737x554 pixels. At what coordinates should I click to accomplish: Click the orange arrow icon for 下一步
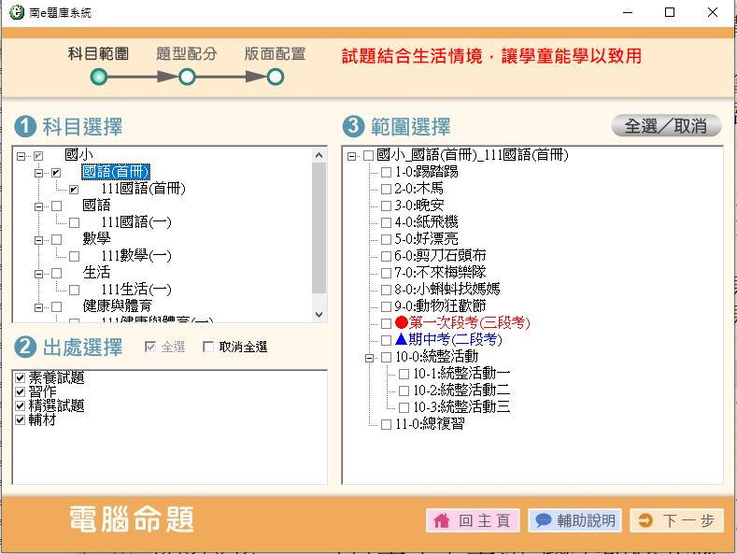645,520
